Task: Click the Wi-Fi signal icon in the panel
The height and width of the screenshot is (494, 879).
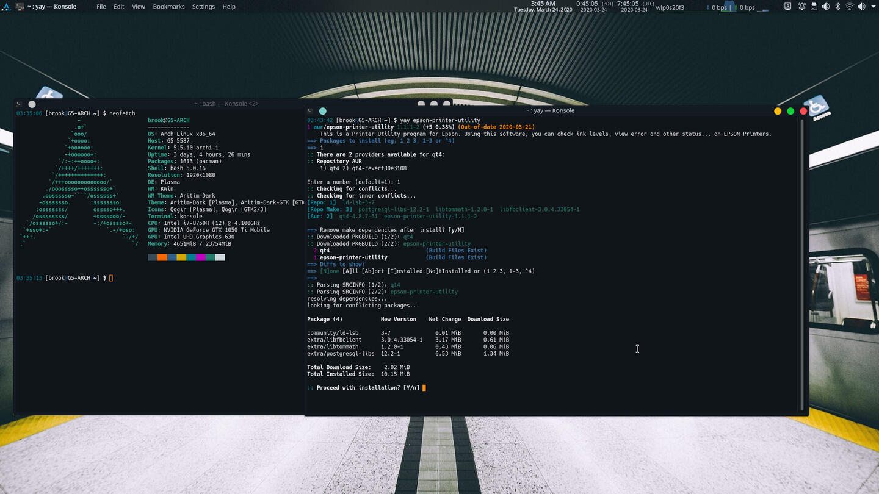Action: coord(850,6)
